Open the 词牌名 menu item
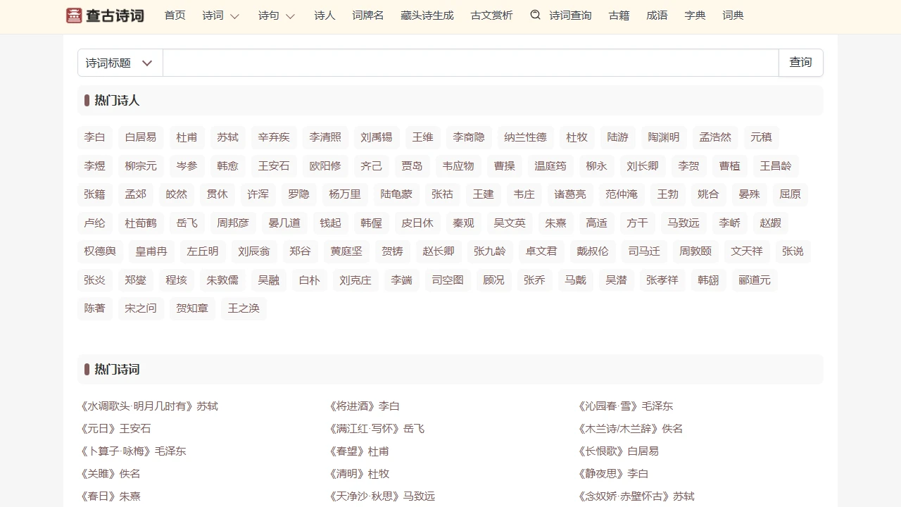The width and height of the screenshot is (901, 507). (368, 15)
